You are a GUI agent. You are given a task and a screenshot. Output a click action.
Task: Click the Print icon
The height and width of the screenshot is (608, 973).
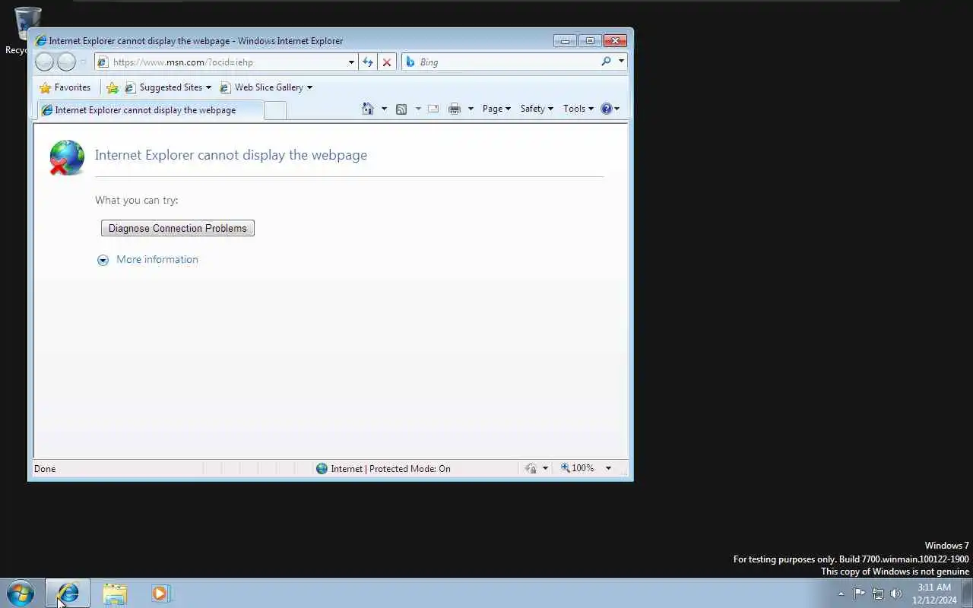[x=455, y=109]
